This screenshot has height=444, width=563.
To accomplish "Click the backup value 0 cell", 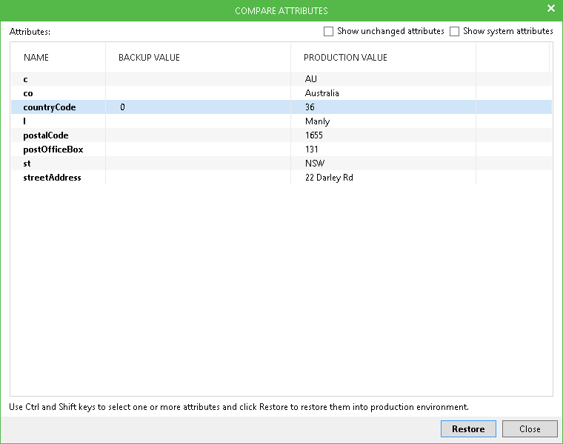I will click(x=123, y=107).
